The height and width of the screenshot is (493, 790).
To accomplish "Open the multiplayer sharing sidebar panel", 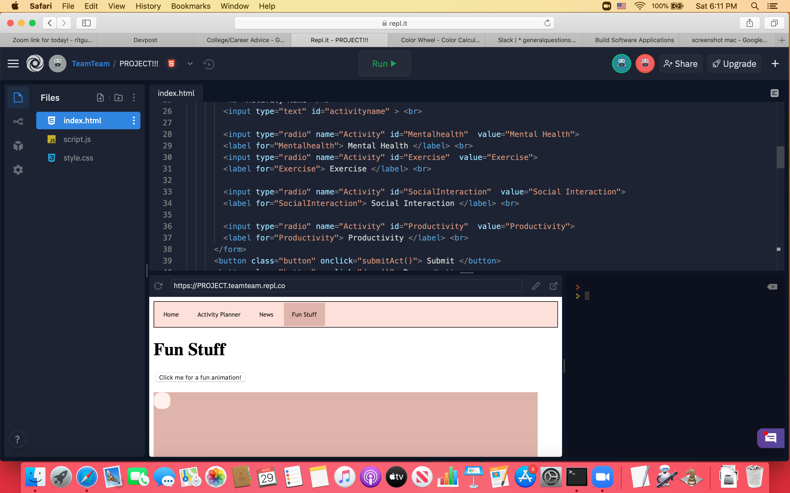I will click(18, 121).
